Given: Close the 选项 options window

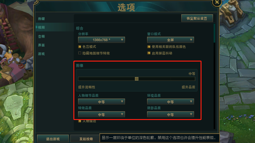Looking at the screenshot, I should [x=217, y=2].
